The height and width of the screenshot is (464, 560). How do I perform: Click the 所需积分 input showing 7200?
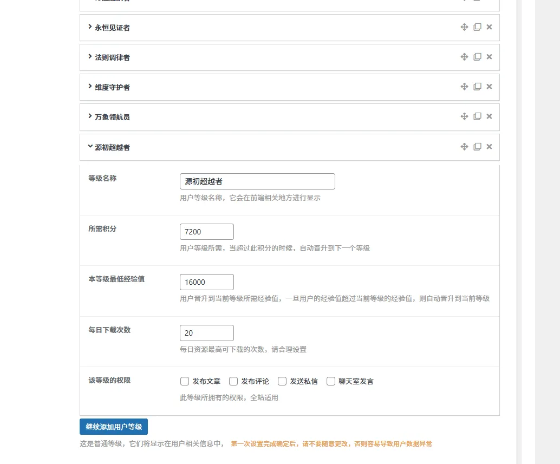pos(206,231)
